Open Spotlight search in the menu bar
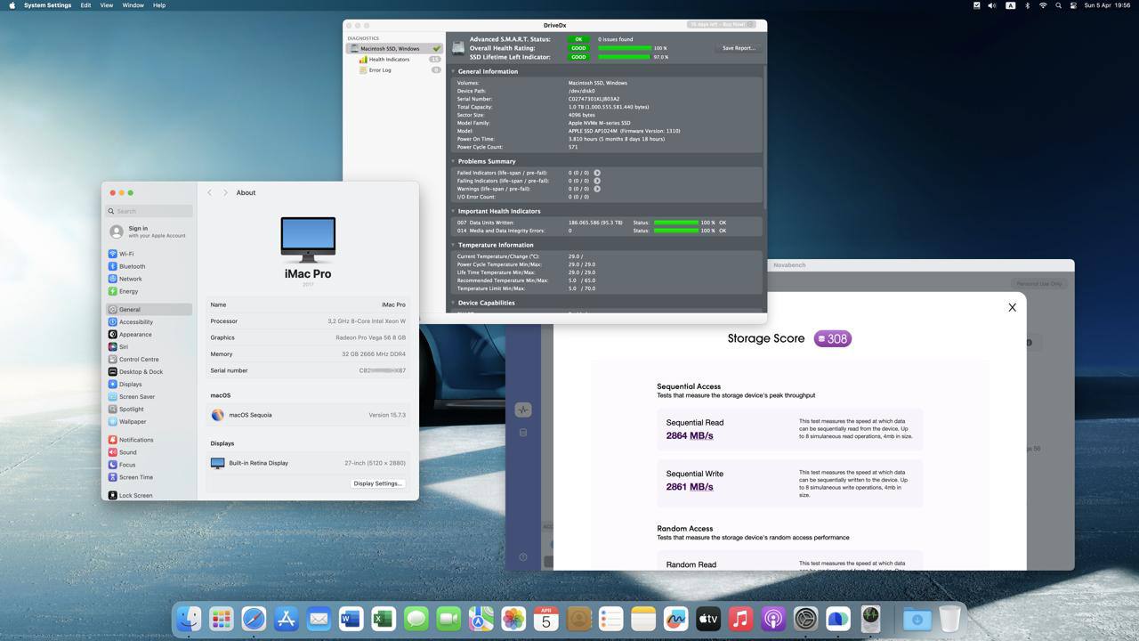This screenshot has width=1139, height=641. point(1058,5)
